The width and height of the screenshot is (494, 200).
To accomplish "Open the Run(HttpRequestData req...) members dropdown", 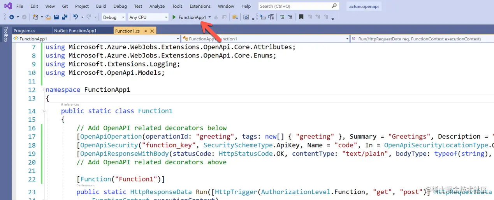I will 422,39.
